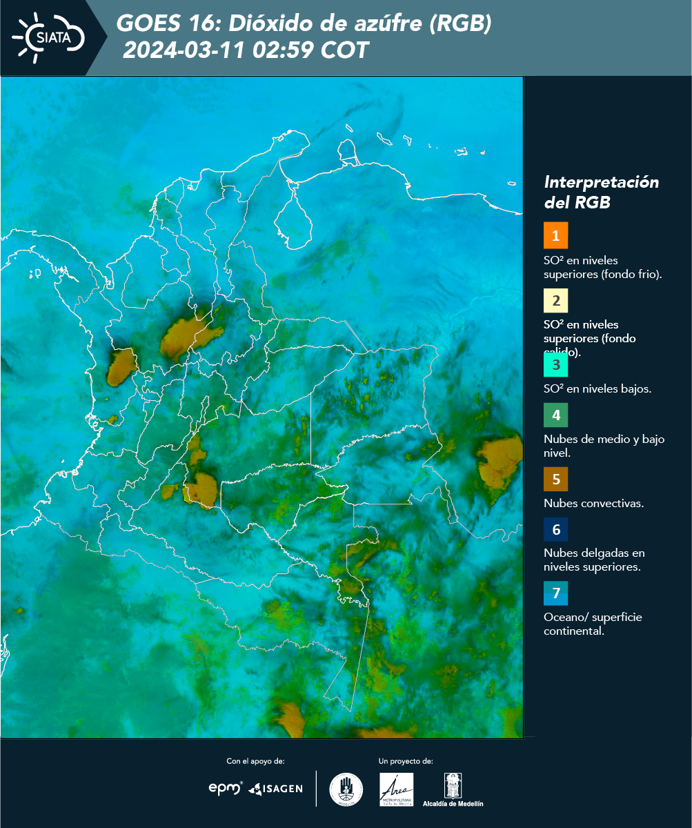
Task: Click the label 'SO² en niveles bajos.'
Action: click(x=597, y=388)
